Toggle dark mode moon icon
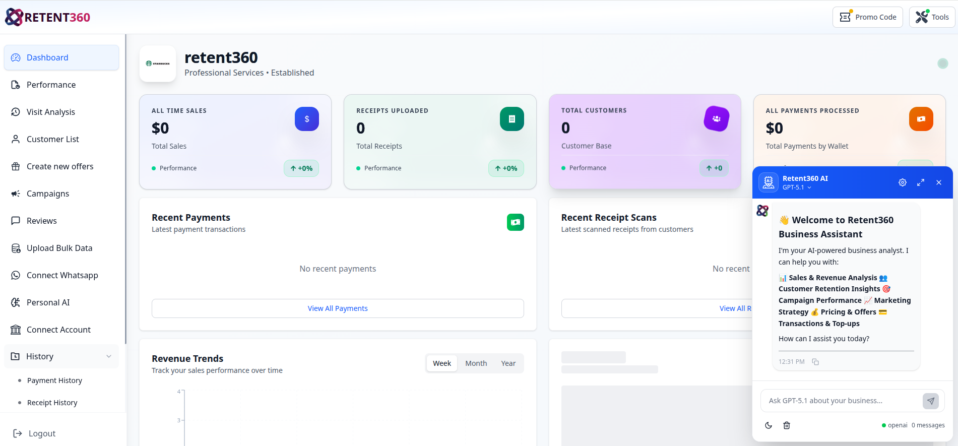 coord(769,425)
